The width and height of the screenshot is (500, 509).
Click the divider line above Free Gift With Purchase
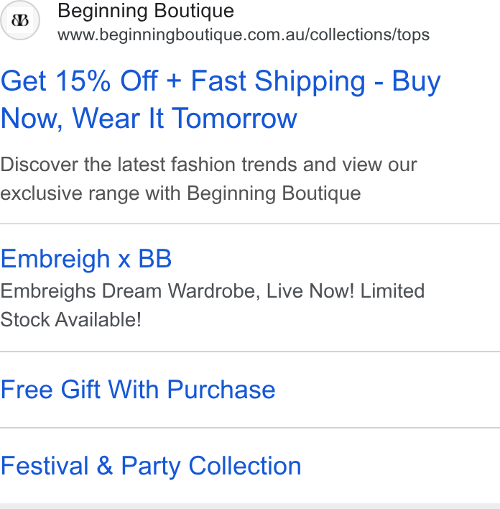point(250,352)
